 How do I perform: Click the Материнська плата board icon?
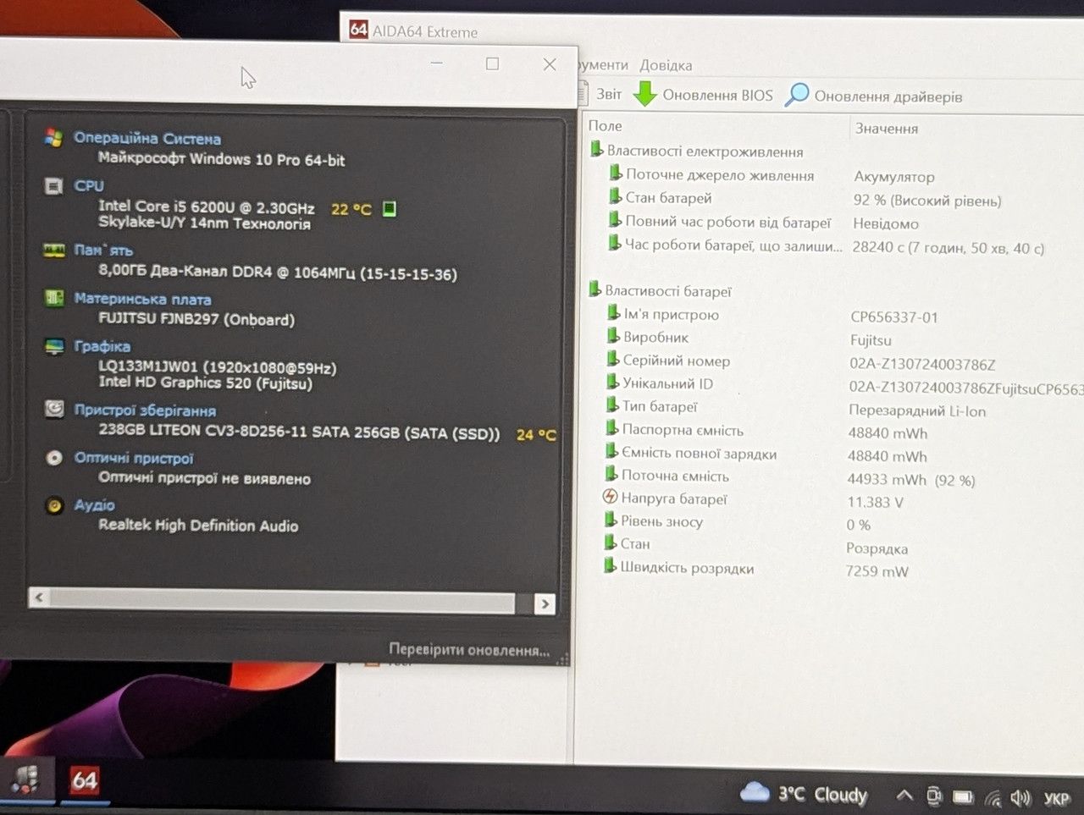pyautogui.click(x=53, y=298)
